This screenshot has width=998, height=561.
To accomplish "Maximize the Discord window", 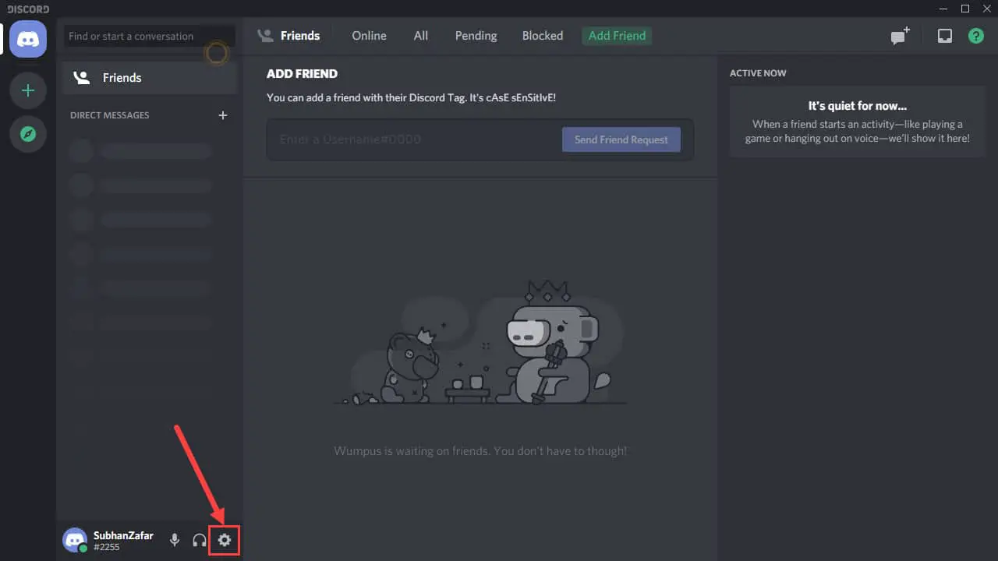I will coord(964,9).
